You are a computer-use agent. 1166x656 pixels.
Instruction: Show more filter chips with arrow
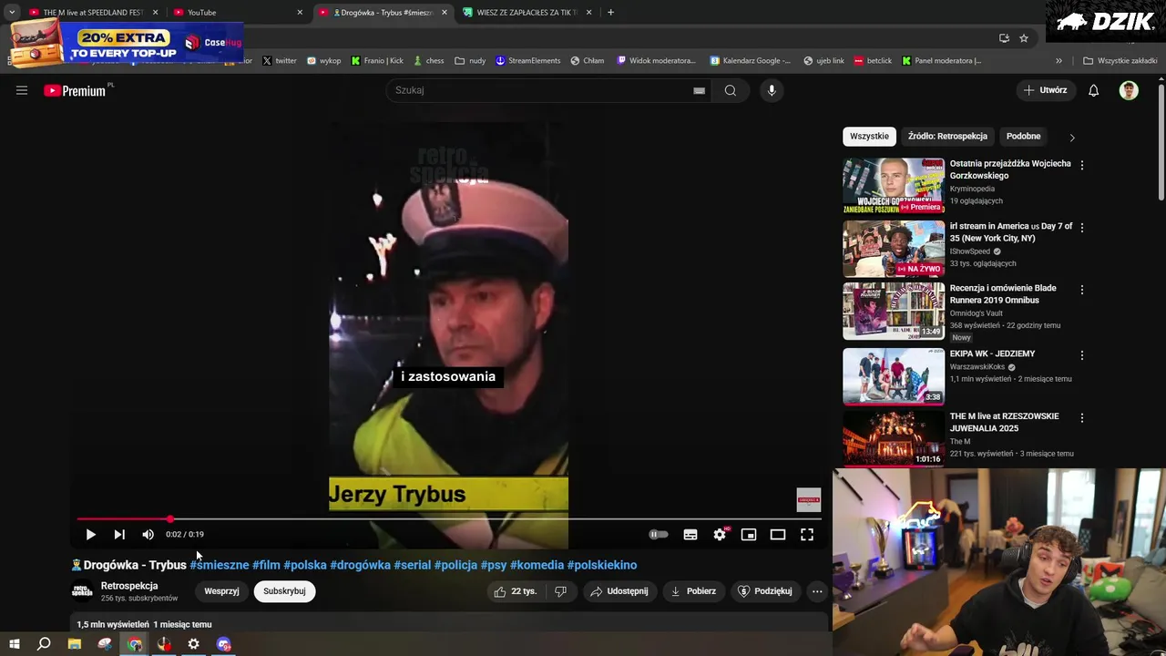(x=1072, y=138)
